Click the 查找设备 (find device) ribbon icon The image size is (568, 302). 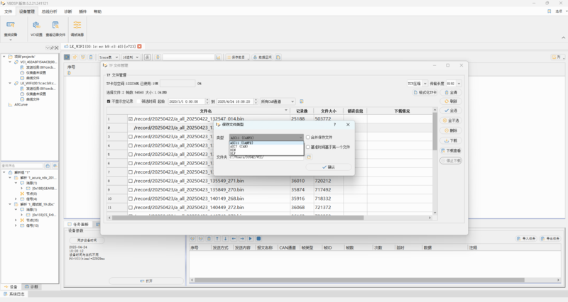tap(11, 27)
